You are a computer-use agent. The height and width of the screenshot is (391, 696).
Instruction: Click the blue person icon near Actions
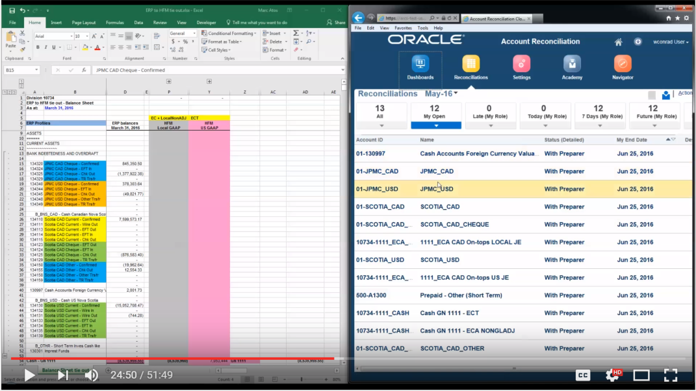coord(666,95)
